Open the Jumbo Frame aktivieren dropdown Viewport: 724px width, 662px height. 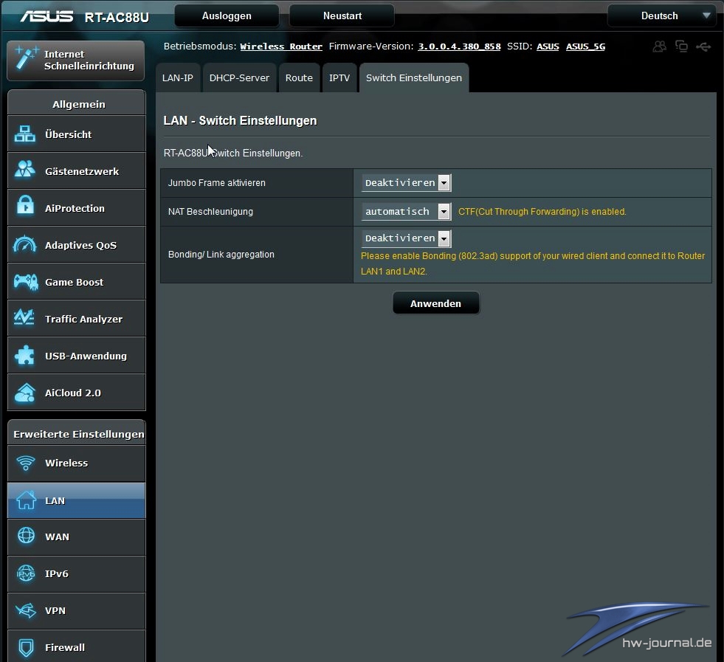(x=407, y=183)
